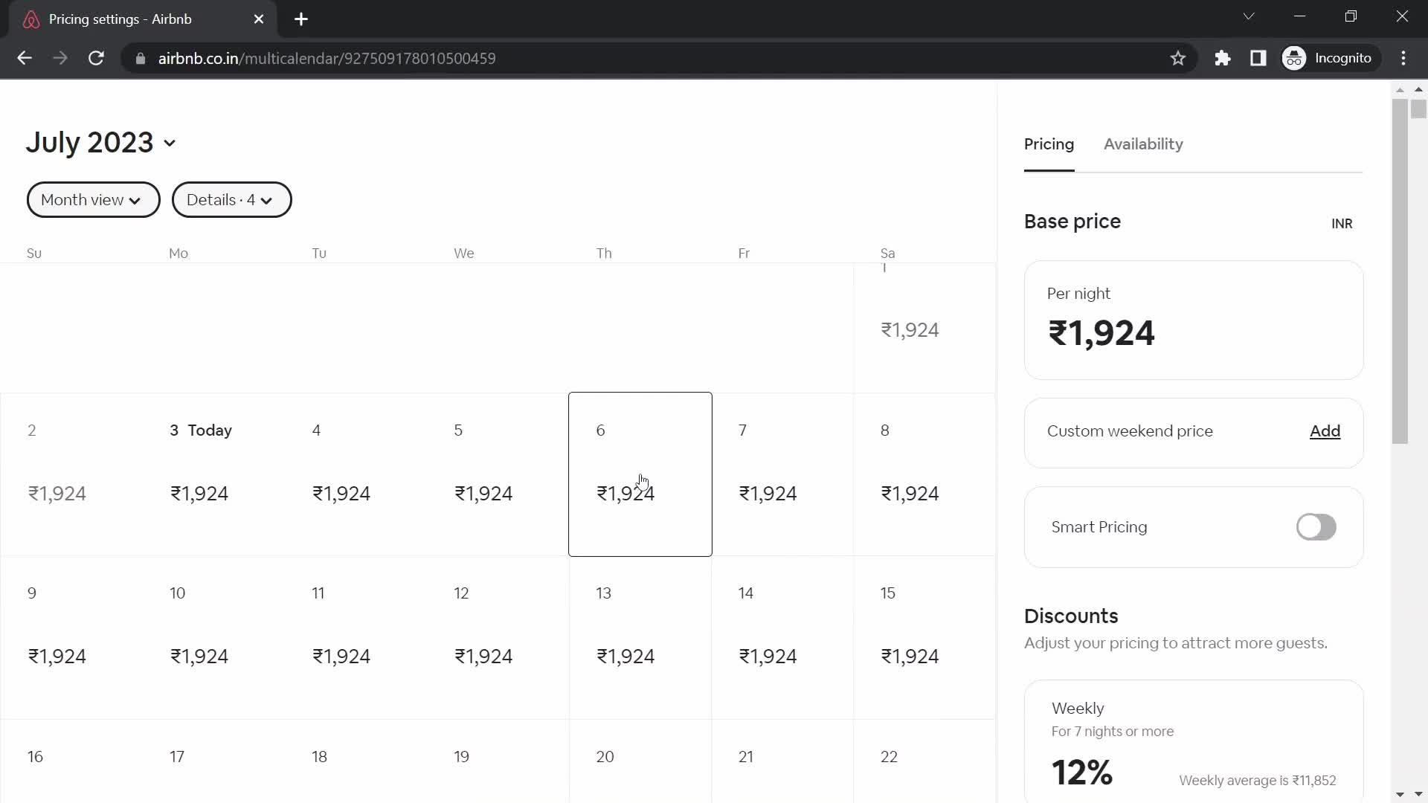Open new browser tab with plus button
The image size is (1428, 803).
tap(301, 18)
